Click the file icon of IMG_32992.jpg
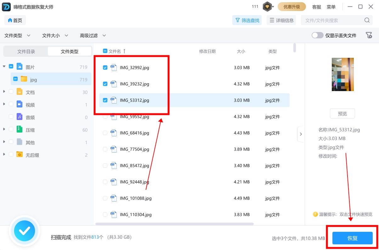Screen dimensions: 379x250 [114, 68]
